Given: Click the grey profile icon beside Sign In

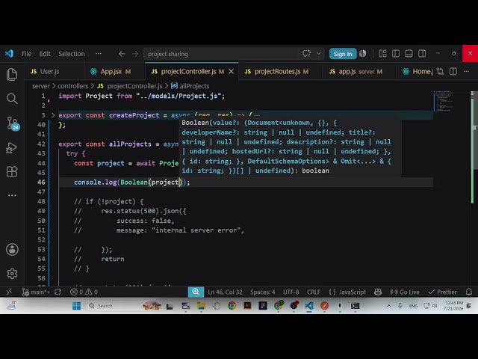Looking at the screenshot, I should (x=362, y=53).
